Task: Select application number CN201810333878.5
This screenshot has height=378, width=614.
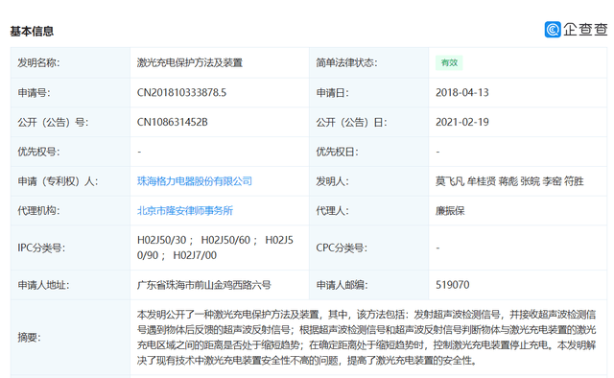Action: point(181,92)
